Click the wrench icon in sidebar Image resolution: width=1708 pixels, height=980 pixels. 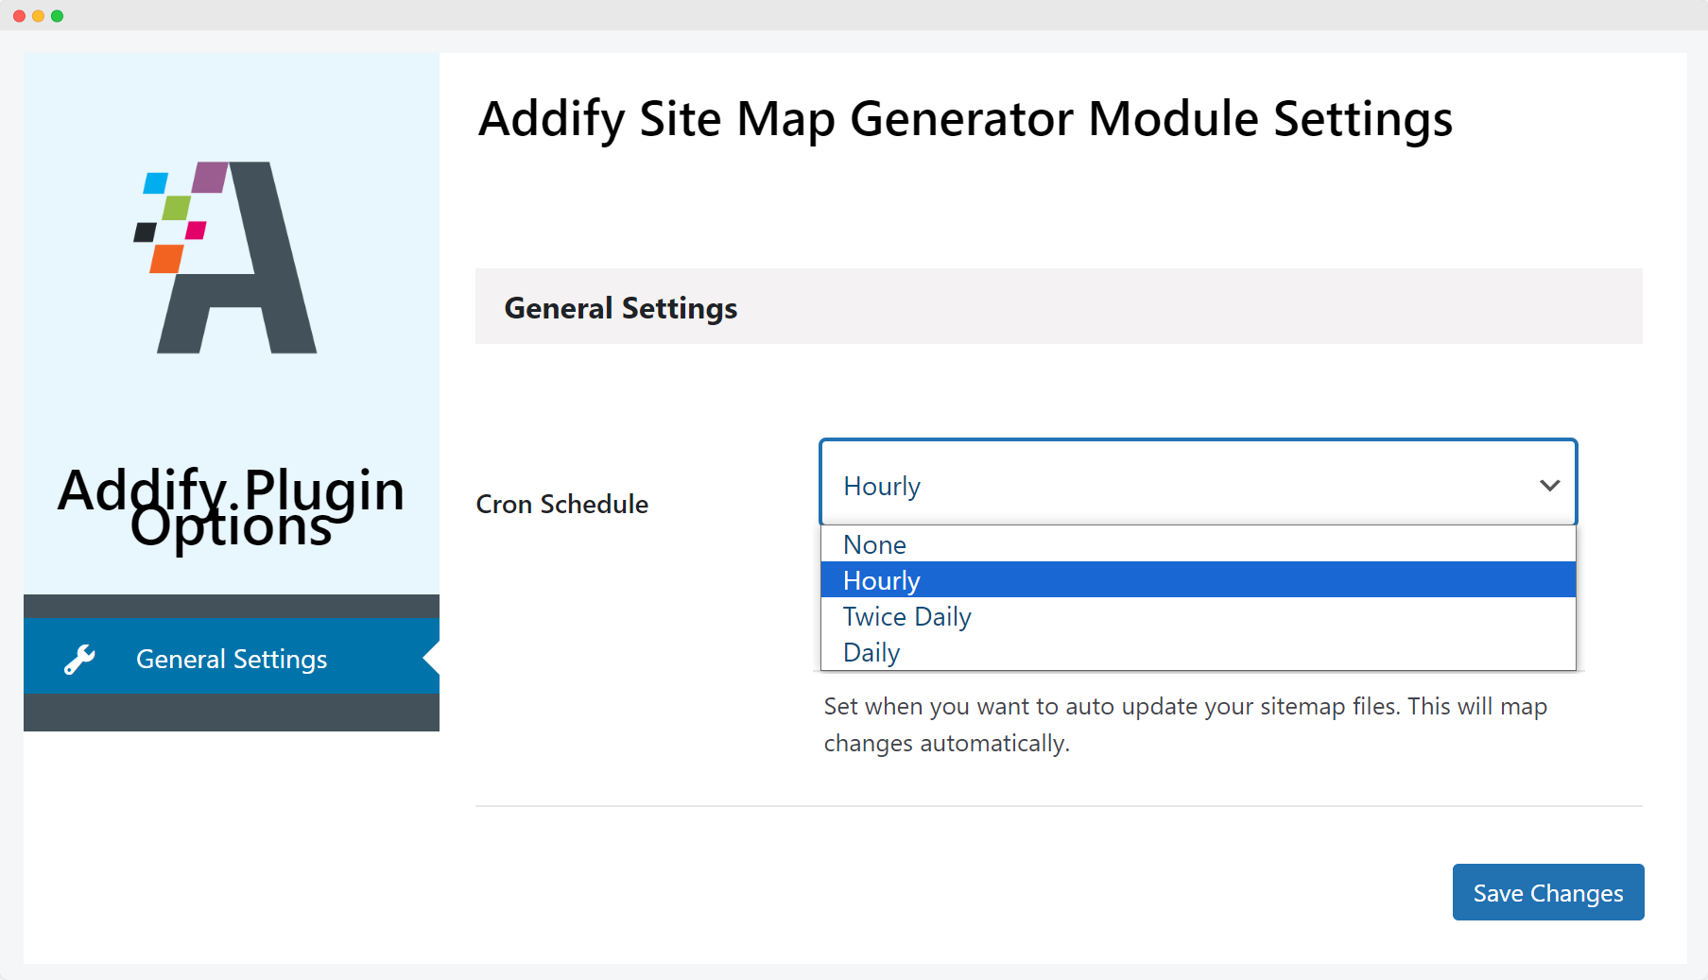click(79, 660)
